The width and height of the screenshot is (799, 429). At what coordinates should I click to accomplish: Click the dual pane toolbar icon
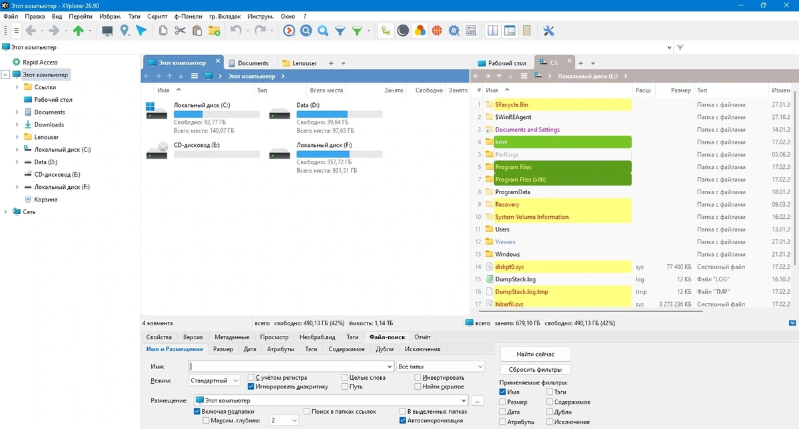[493, 31]
